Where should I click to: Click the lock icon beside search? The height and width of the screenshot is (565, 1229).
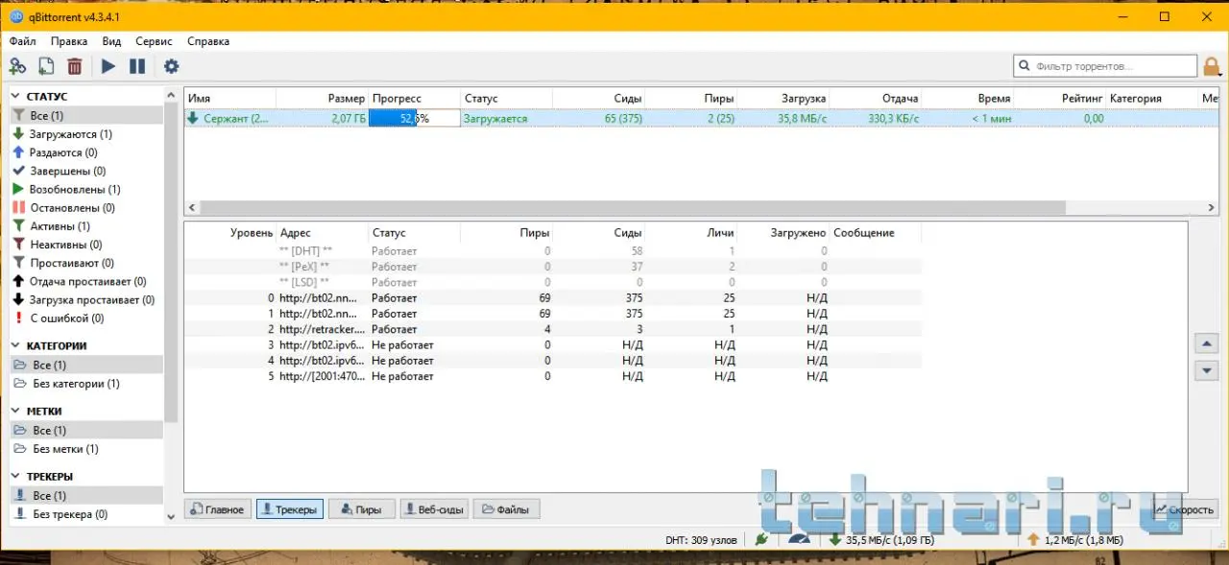coord(1213,66)
